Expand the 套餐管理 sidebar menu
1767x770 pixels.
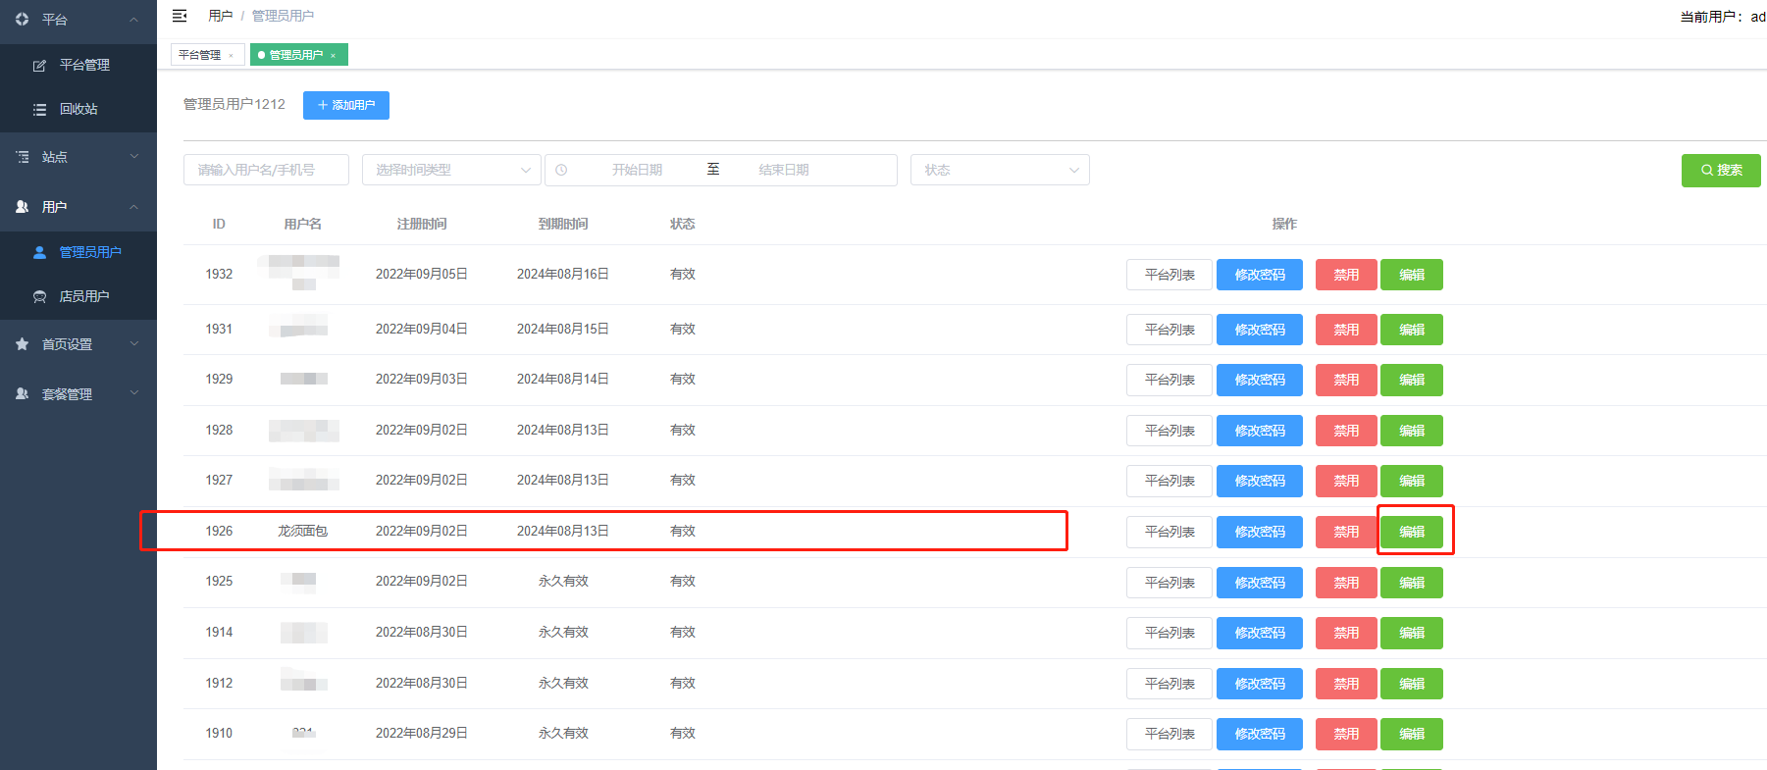click(x=78, y=394)
